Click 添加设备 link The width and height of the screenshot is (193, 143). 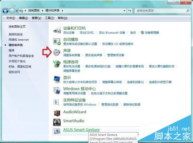(69, 33)
